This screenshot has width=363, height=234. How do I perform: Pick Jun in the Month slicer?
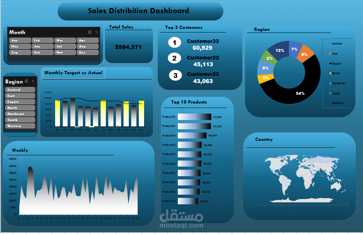pos(43,47)
